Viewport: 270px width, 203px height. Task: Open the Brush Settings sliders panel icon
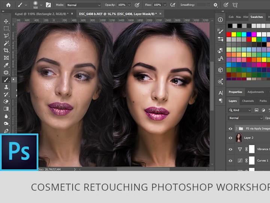tap(220, 39)
